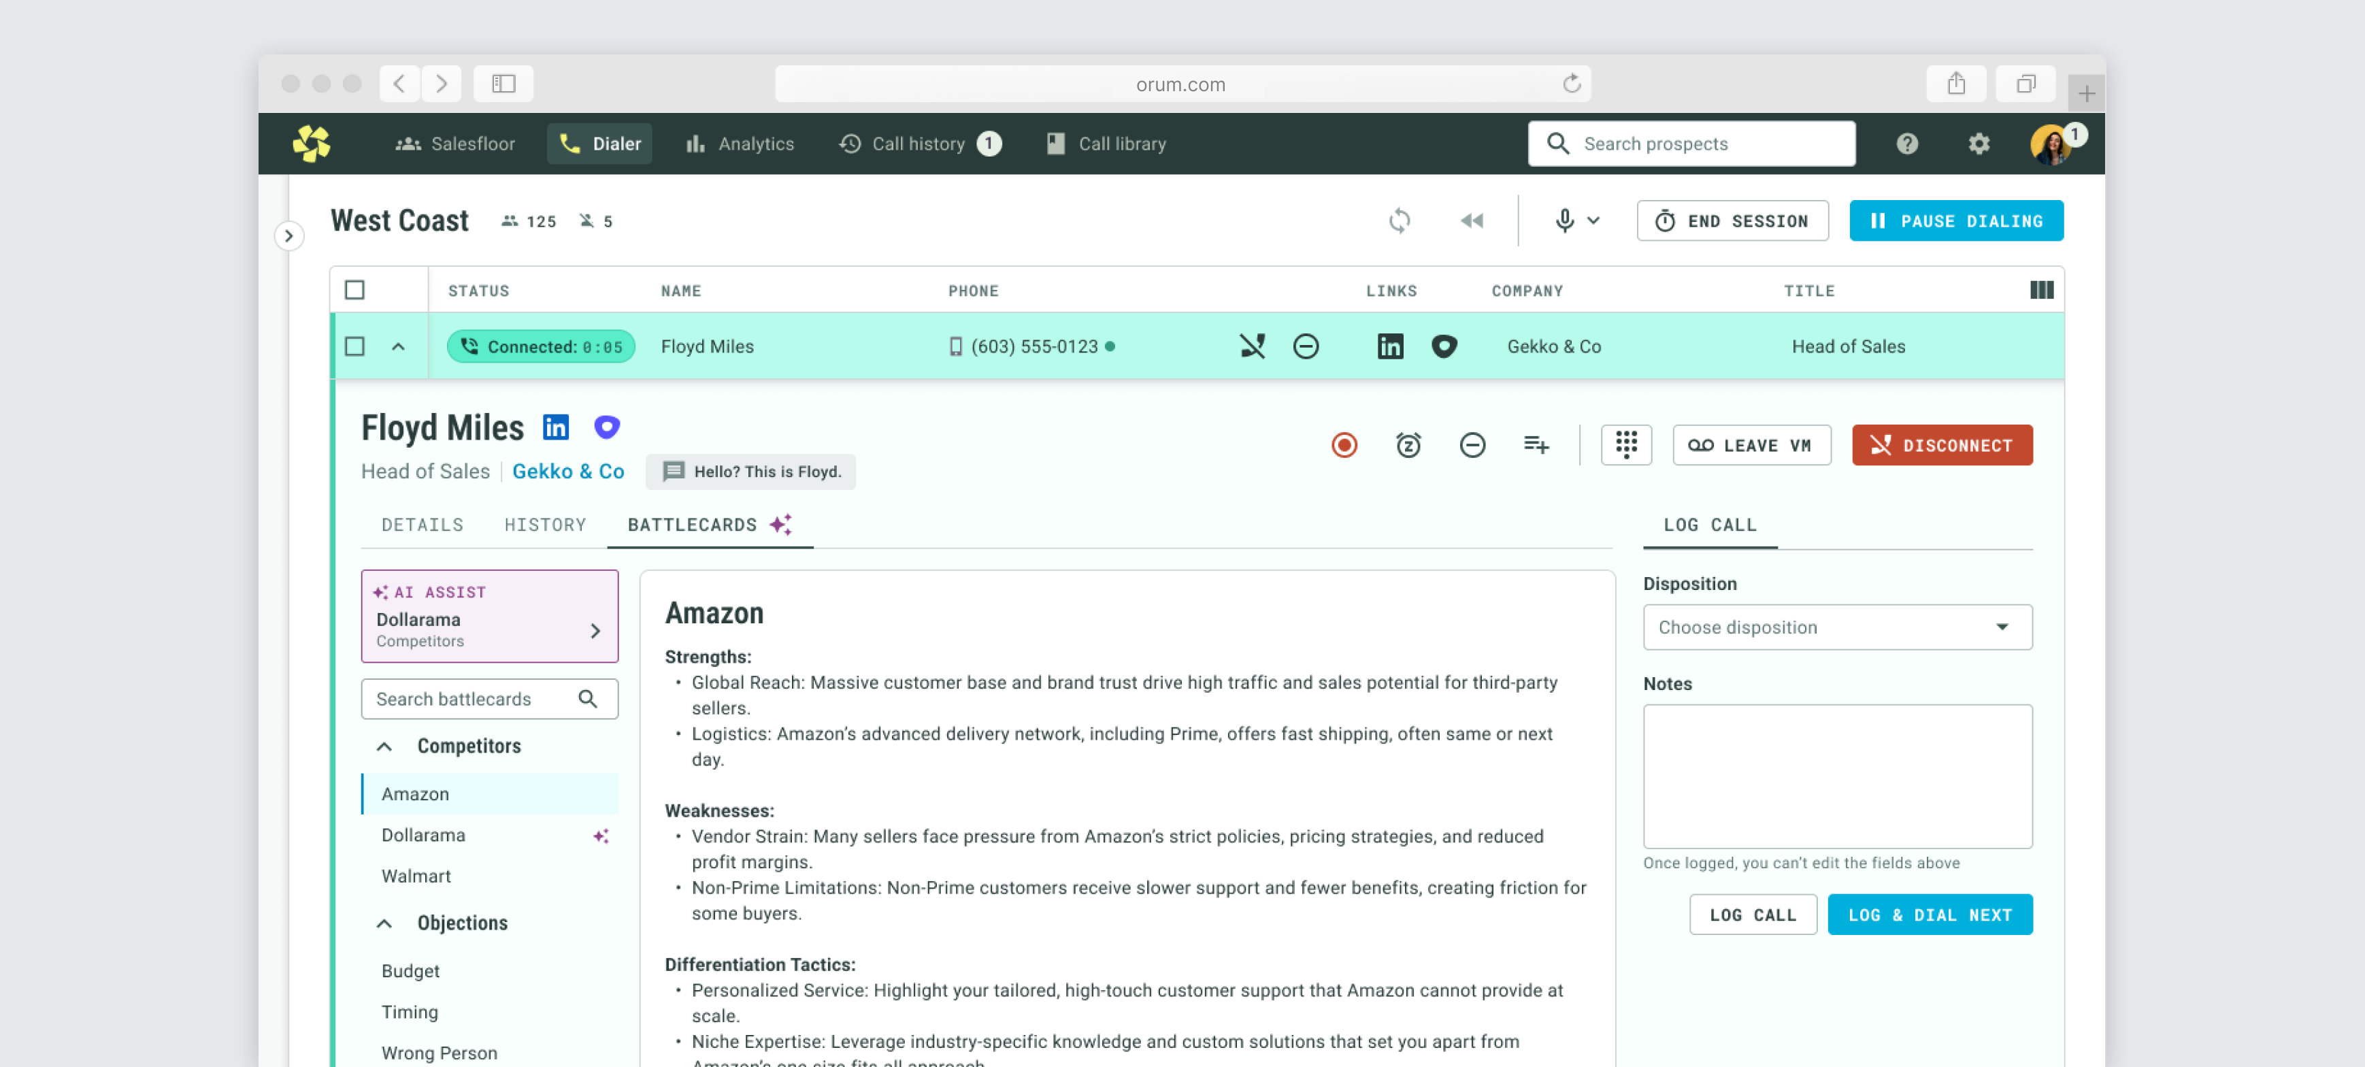Click the Disconnect button
The image size is (2365, 1067).
click(x=1942, y=444)
